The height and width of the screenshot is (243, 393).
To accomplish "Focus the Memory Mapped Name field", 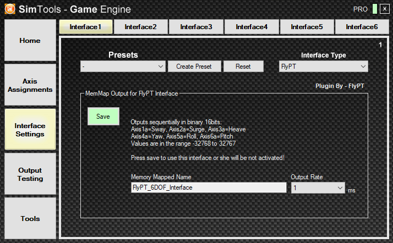I will (x=209, y=187).
